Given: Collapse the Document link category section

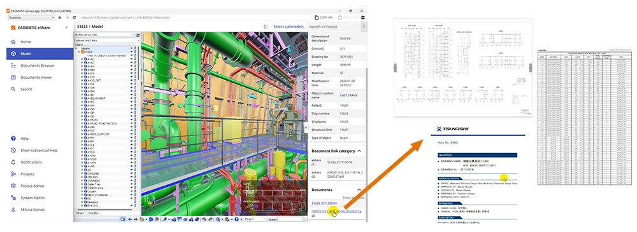Looking at the screenshot, I should coord(359,151).
